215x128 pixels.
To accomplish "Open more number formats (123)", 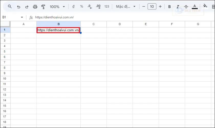I will pyautogui.click(x=107, y=6).
